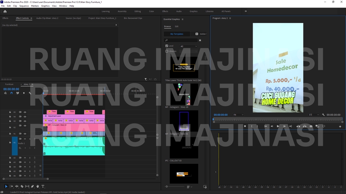Select the Razor tool
346x194 pixels.
[22, 186]
